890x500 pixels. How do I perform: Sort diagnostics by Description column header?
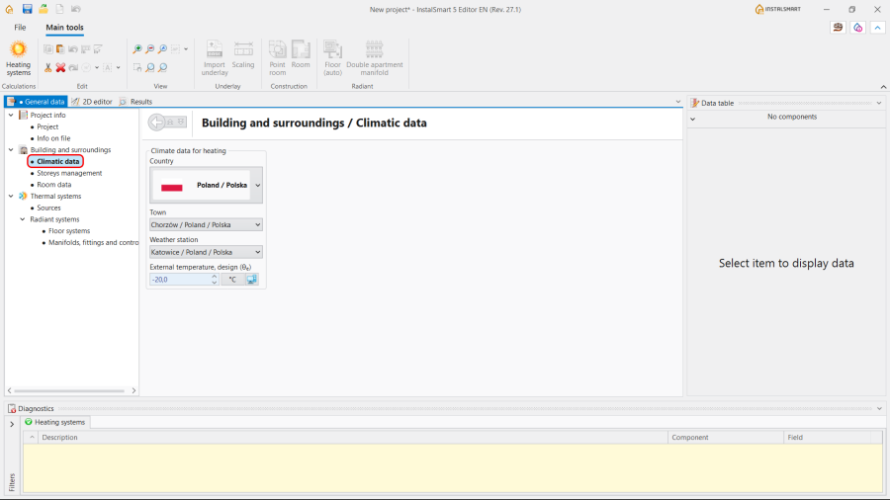click(352, 437)
